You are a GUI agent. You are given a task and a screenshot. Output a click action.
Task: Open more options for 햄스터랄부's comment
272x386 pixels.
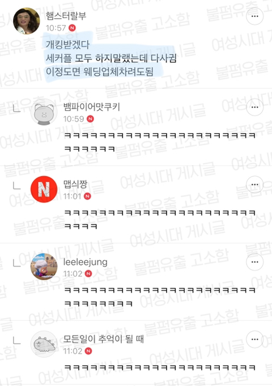coord(255,16)
